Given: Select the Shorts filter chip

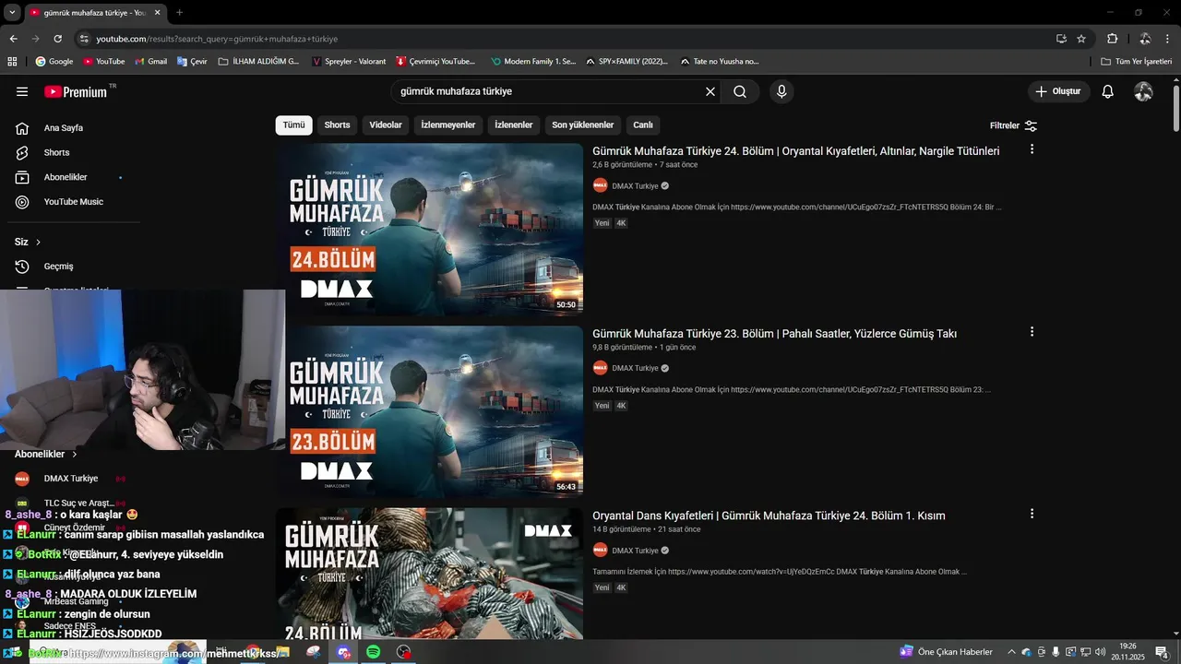Looking at the screenshot, I should point(337,125).
